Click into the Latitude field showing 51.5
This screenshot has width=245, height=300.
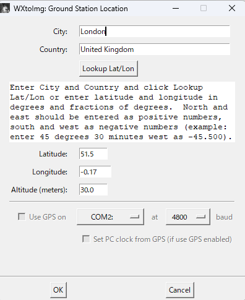click(93, 154)
